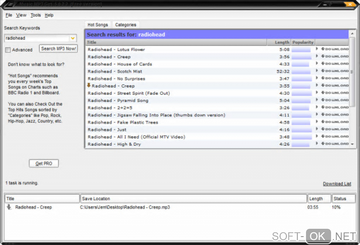Download Radiohead - Just
Screen dimensions: 360x245
(x=335, y=129)
